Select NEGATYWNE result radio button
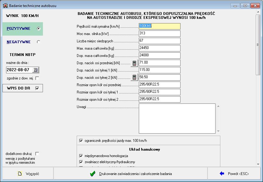This screenshot has width=263, height=182. point(38,42)
